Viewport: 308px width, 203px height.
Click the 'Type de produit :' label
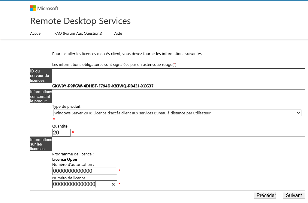(x=67, y=106)
